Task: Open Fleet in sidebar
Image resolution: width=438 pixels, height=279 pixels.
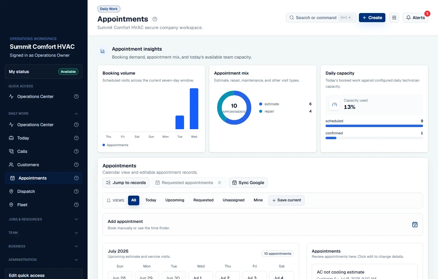Action: pos(43,205)
